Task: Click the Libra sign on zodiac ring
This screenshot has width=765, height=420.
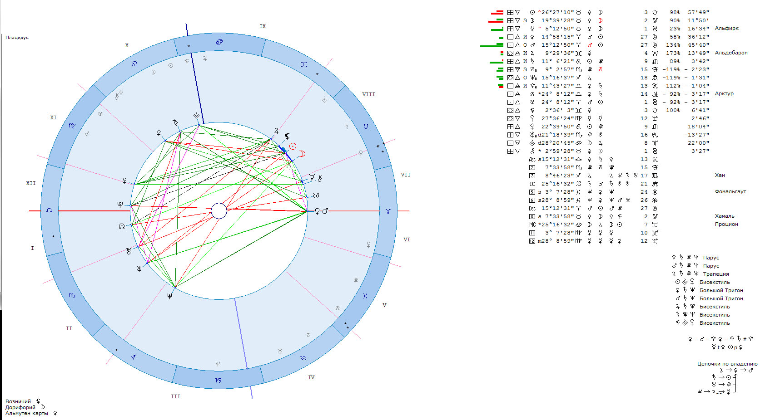Action: coord(50,211)
